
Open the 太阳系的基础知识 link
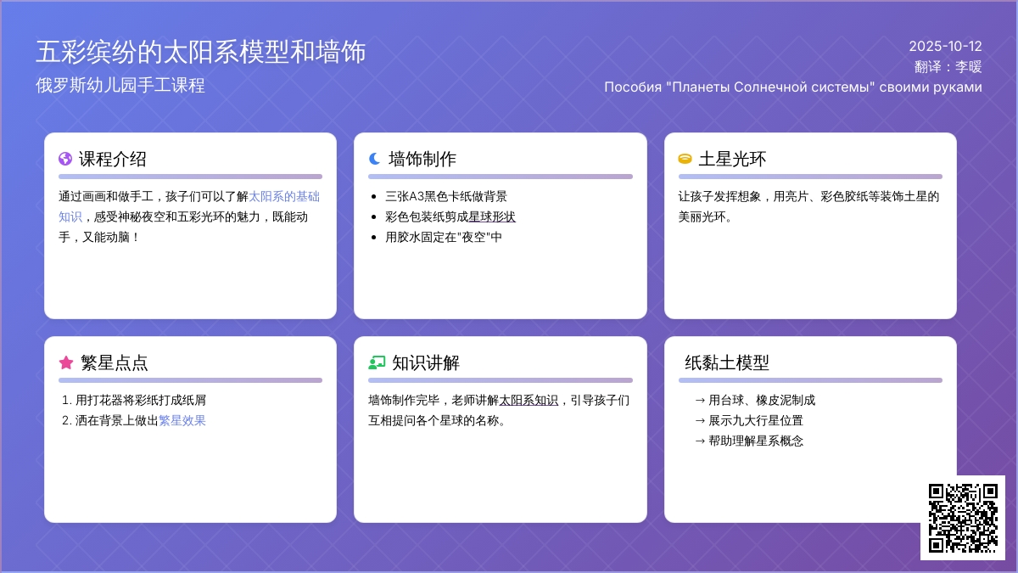[x=284, y=196]
